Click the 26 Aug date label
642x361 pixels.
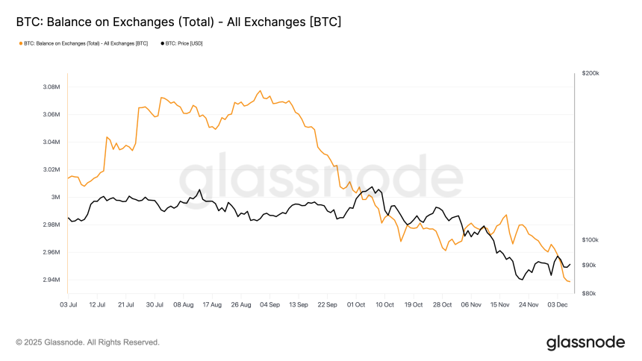tap(241, 304)
